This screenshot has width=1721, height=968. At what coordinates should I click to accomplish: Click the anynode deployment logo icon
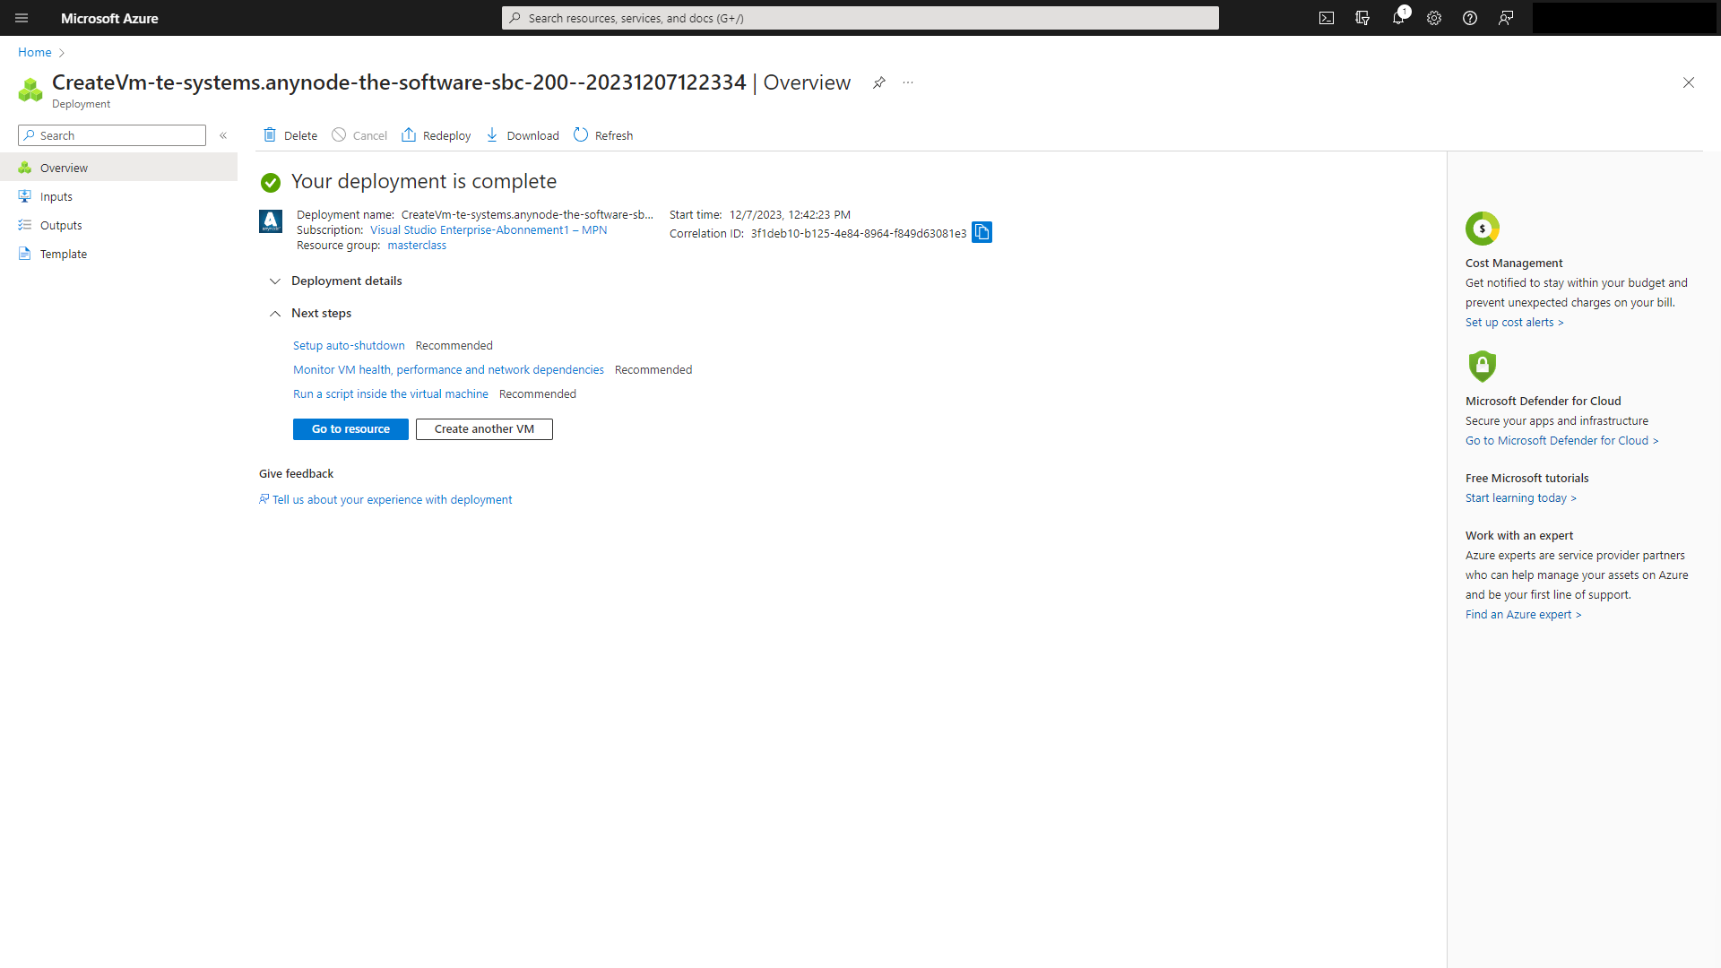click(271, 221)
